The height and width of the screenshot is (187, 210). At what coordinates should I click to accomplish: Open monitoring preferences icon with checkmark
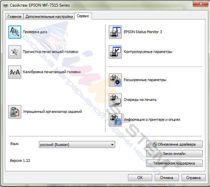(x=115, y=52)
